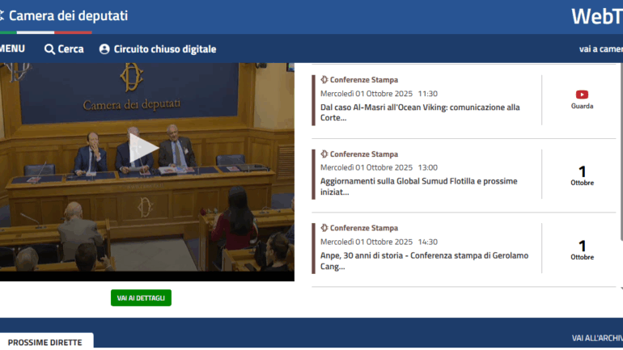Click the Circuito chiuso digitale user icon
This screenshot has width=623, height=350.
(x=104, y=49)
